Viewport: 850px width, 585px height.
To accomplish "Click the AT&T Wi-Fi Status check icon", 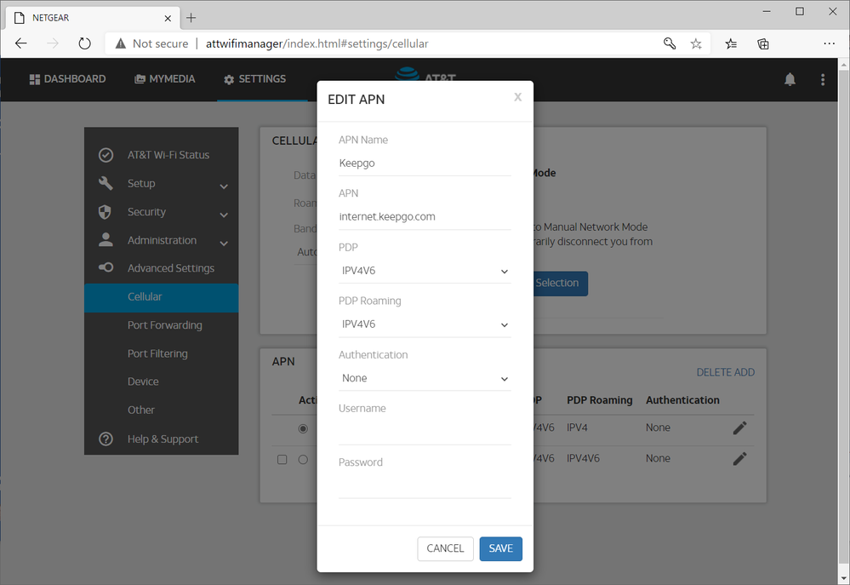I will pos(106,155).
